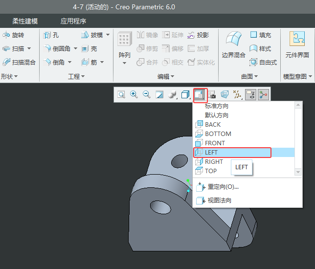The height and width of the screenshot is (269, 315).
Task: Expand the Chamfer (倒角) dropdown arrow
Action: [70, 62]
